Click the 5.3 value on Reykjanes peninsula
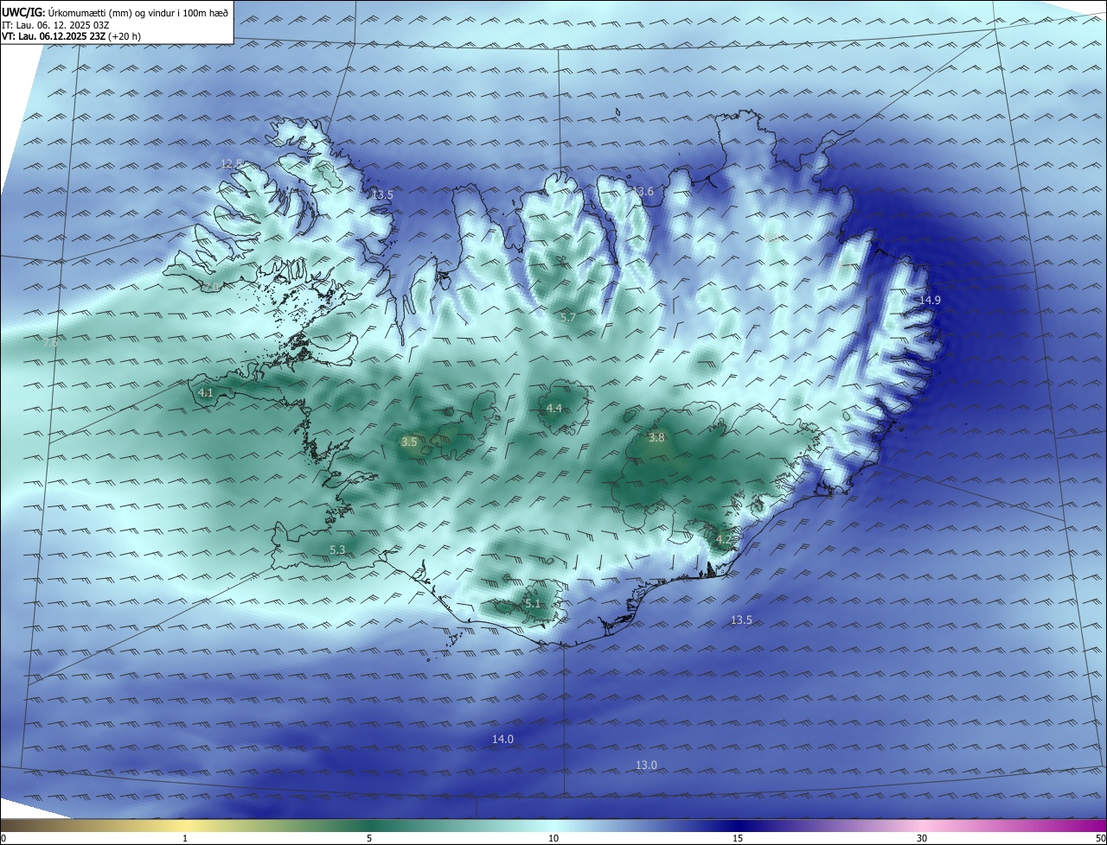 coord(337,550)
